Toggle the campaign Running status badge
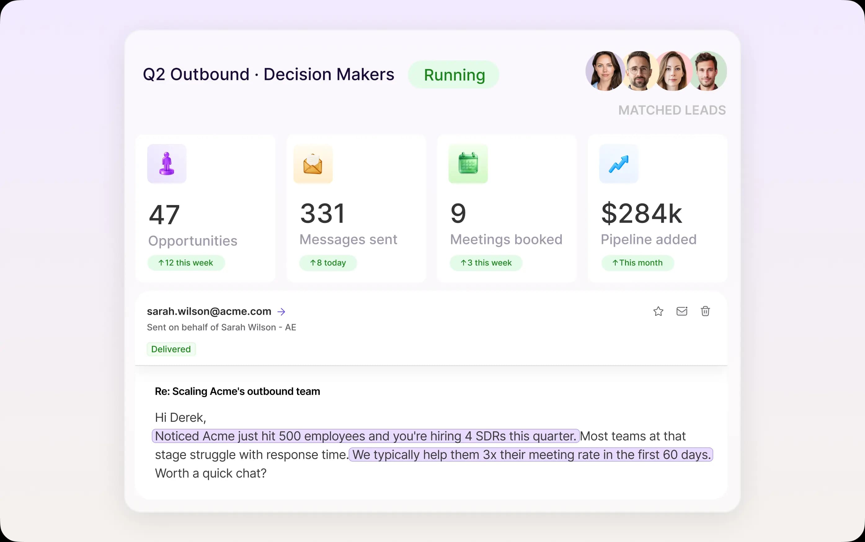865x542 pixels. point(454,75)
